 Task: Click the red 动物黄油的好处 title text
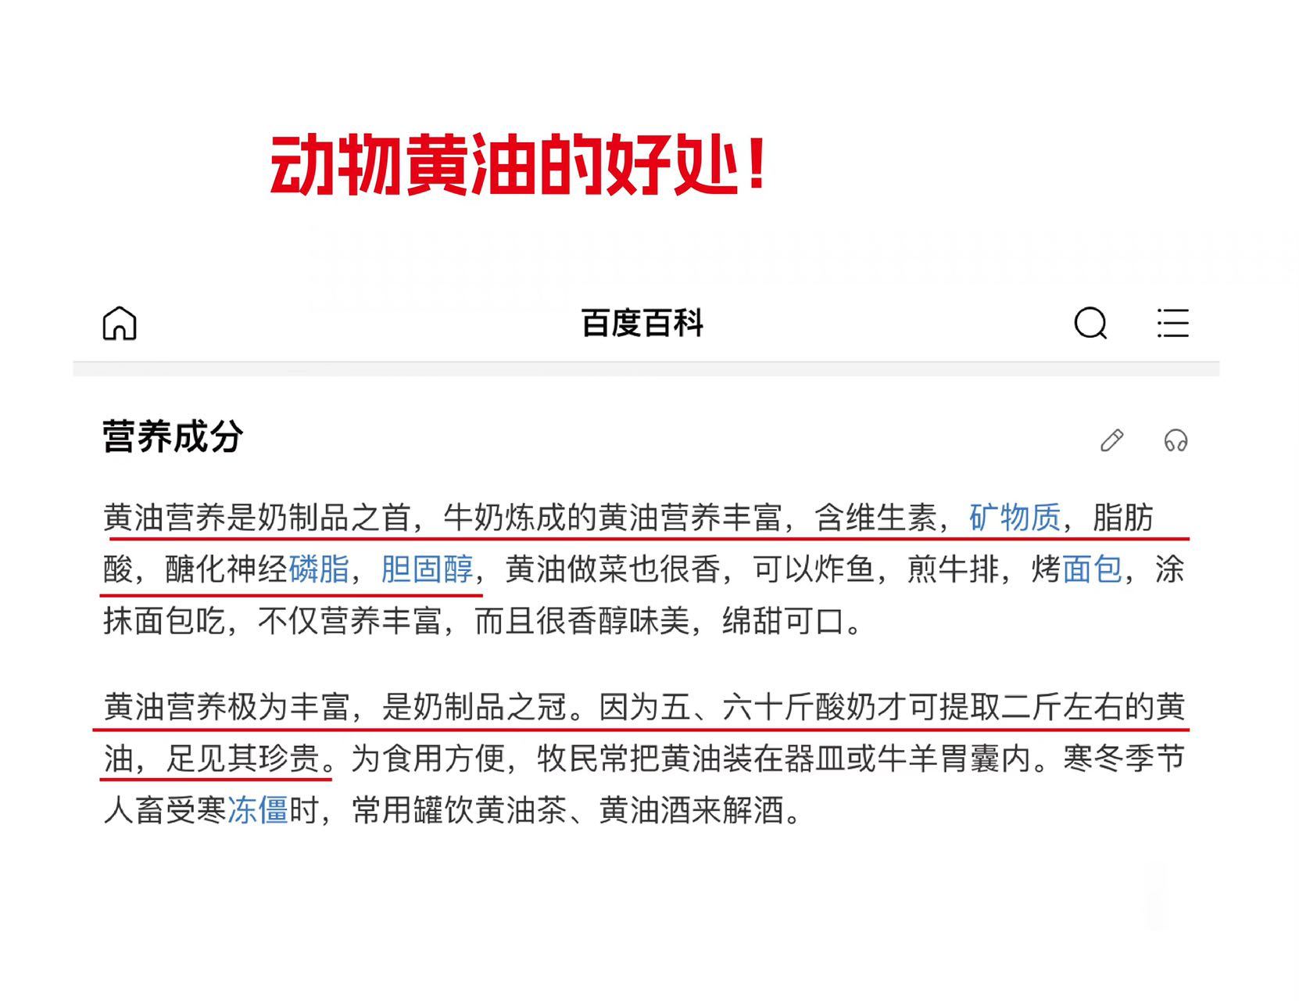coord(517,166)
